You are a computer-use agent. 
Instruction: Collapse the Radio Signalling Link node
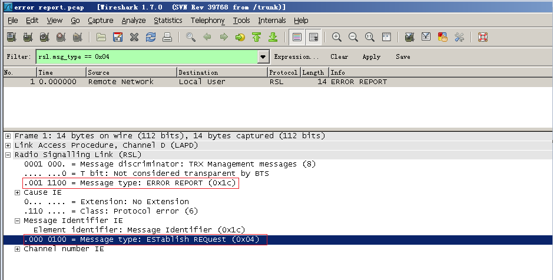click(8, 155)
